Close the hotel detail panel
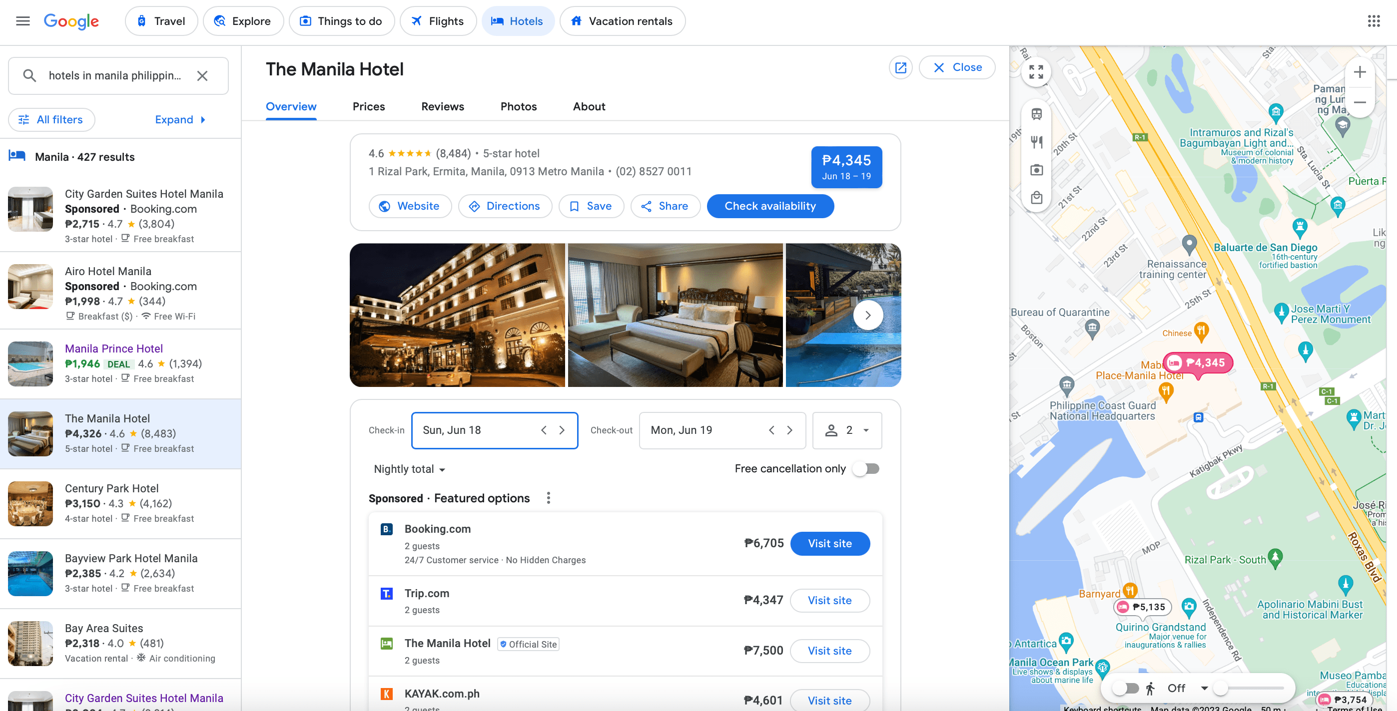The image size is (1397, 711). [957, 68]
